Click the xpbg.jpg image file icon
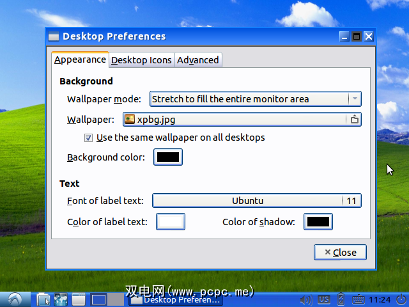Image resolution: width=409 pixels, height=307 pixels. tap(130, 120)
